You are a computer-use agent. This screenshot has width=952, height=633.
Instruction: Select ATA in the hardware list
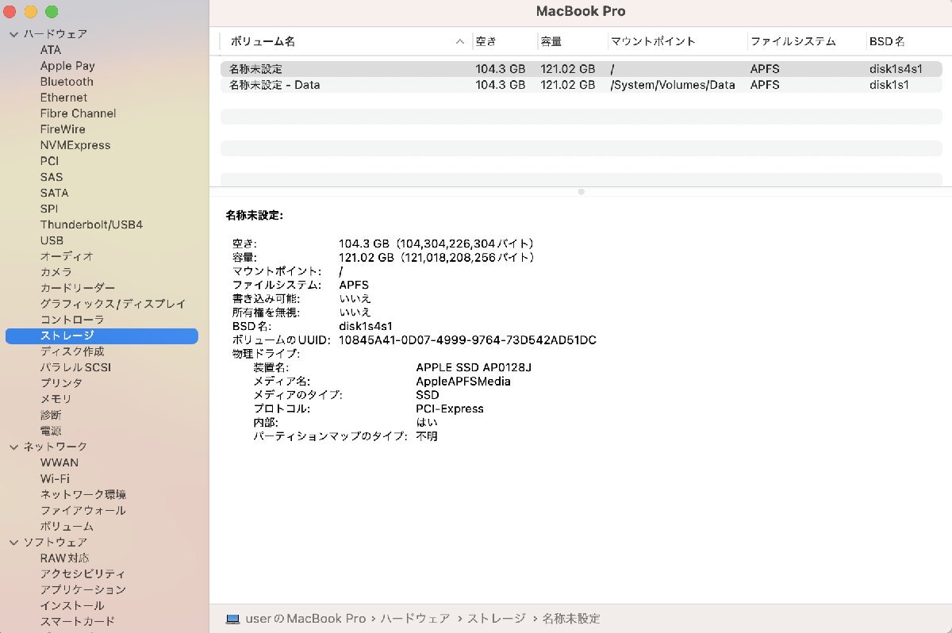[51, 50]
